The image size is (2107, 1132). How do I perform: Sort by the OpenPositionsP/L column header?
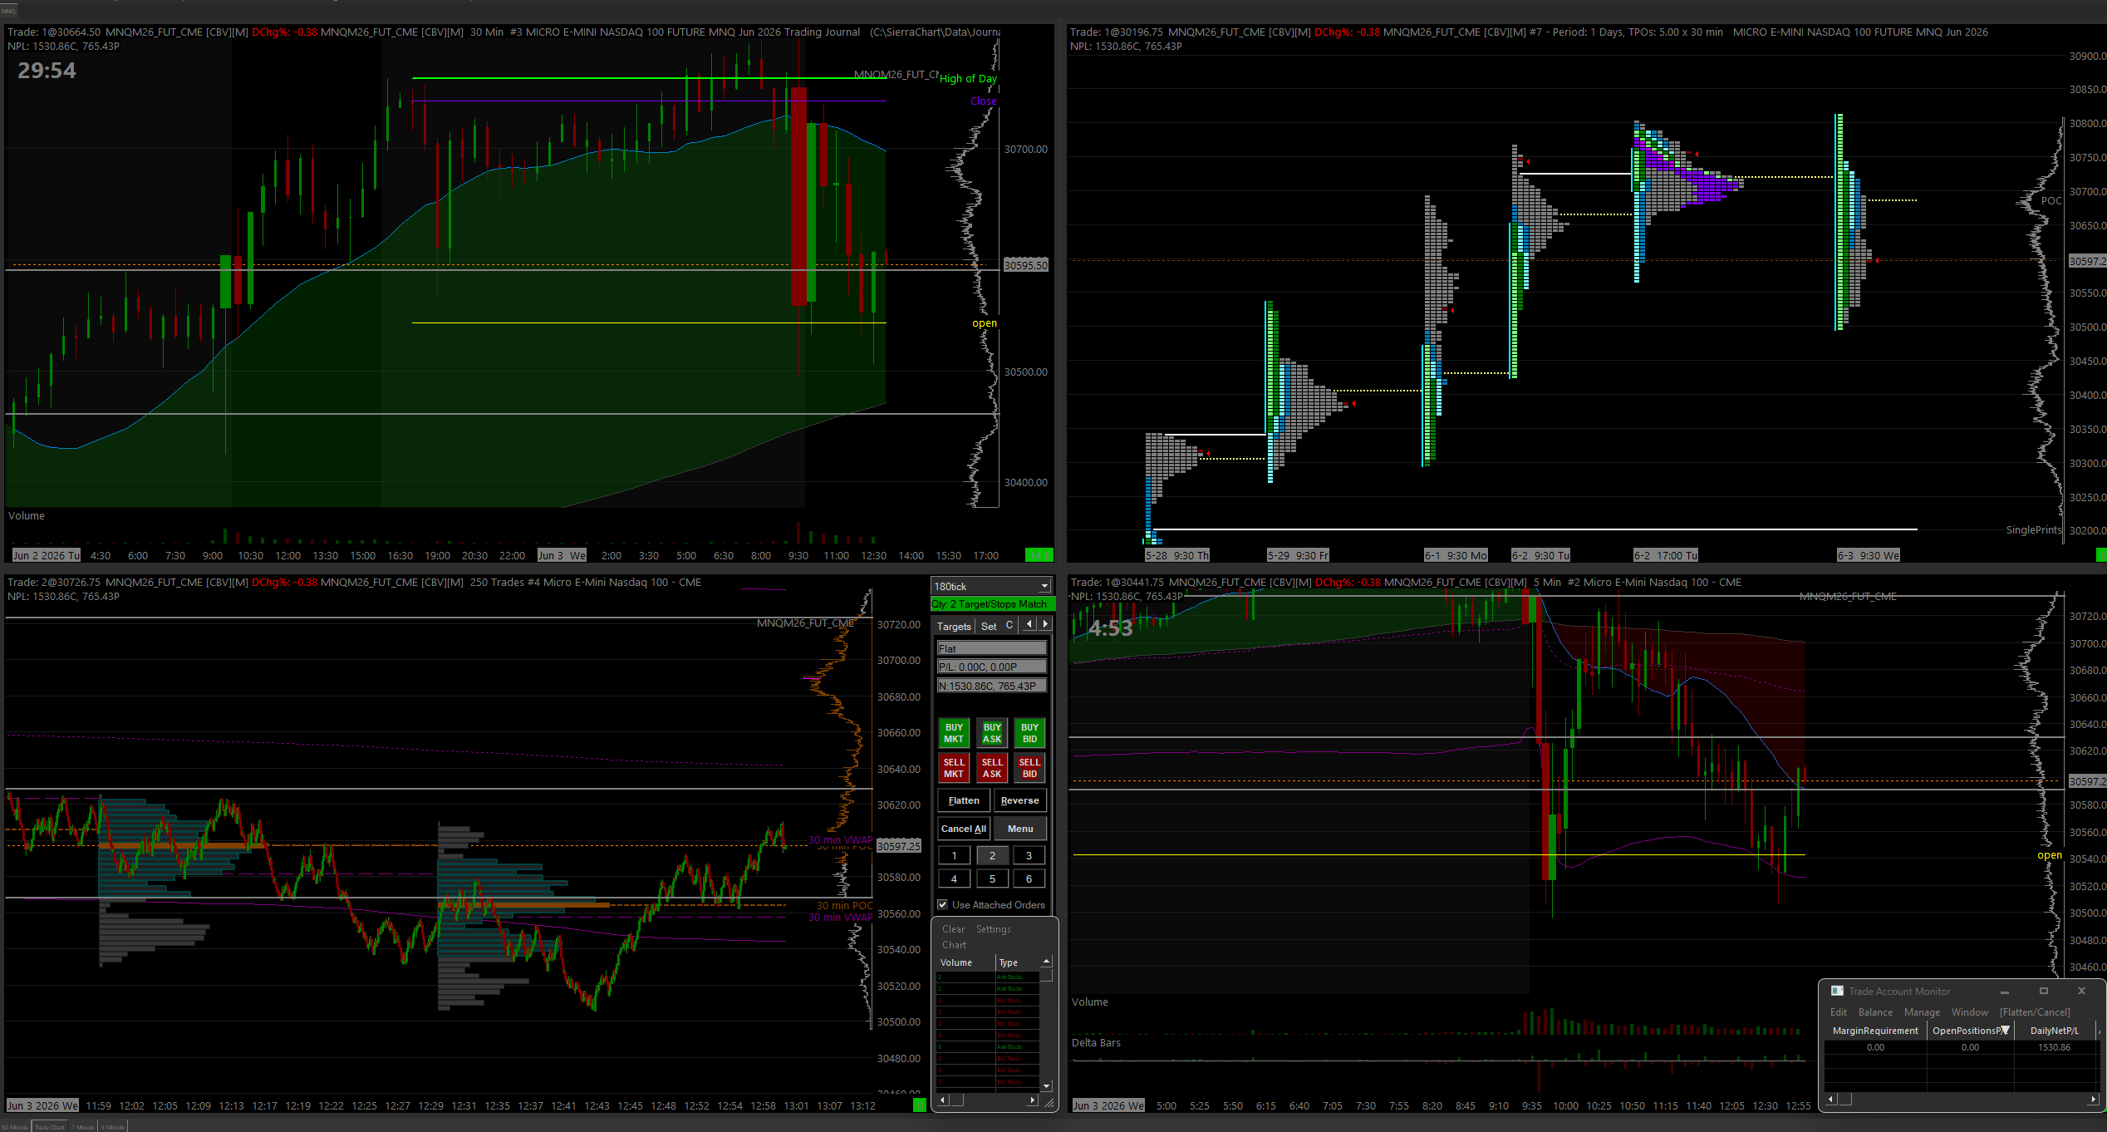(1970, 1031)
